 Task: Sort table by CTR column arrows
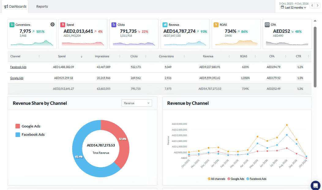point(309,56)
